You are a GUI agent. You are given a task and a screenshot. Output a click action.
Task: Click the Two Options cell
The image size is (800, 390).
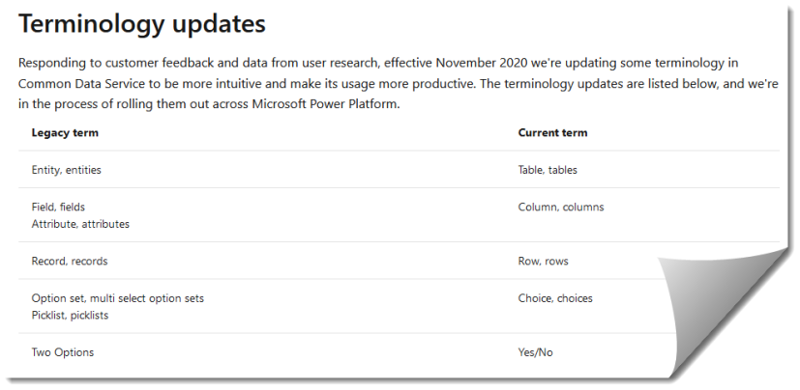click(63, 352)
